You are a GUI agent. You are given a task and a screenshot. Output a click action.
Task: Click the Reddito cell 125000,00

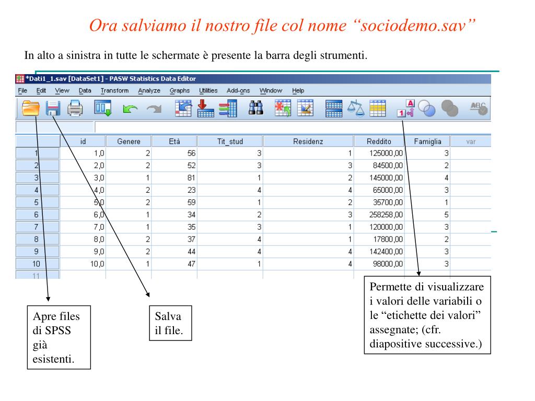pyautogui.click(x=379, y=154)
